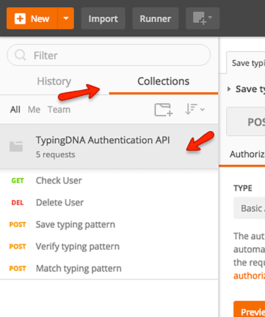Create a new collection via folder-plus icon
Viewport: 265px width, 317px height.
[x=163, y=110]
